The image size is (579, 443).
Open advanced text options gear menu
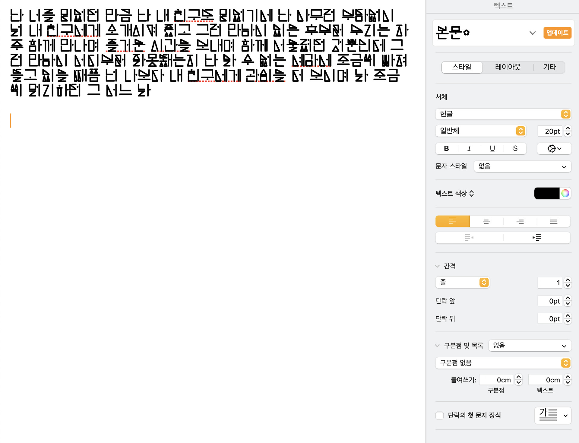point(554,148)
